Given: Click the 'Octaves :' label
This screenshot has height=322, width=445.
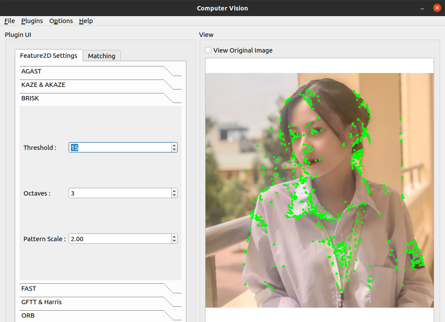Looking at the screenshot, I should tap(37, 193).
